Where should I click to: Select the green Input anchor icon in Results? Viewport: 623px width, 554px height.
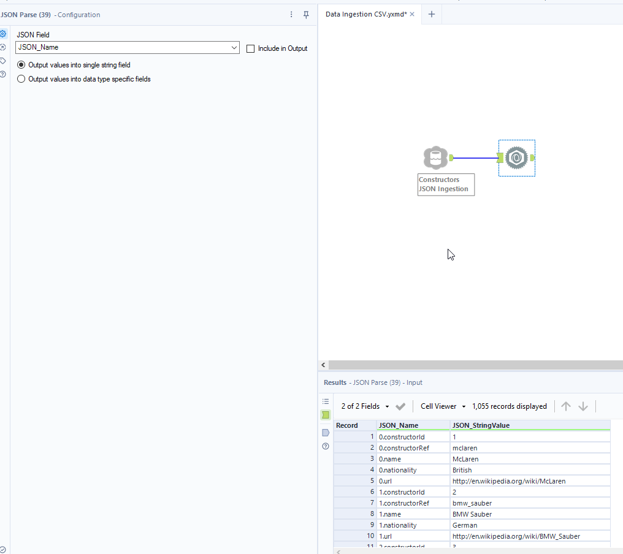tap(326, 415)
